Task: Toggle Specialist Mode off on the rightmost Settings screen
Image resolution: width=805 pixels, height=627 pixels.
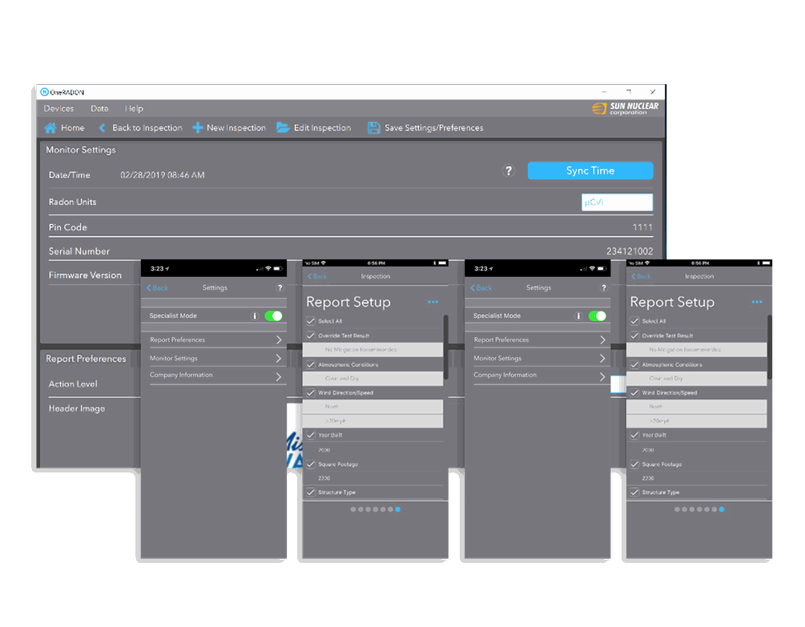Action: [597, 316]
